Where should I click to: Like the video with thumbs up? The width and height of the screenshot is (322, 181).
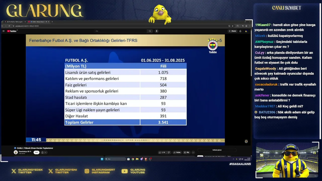click(162, 152)
